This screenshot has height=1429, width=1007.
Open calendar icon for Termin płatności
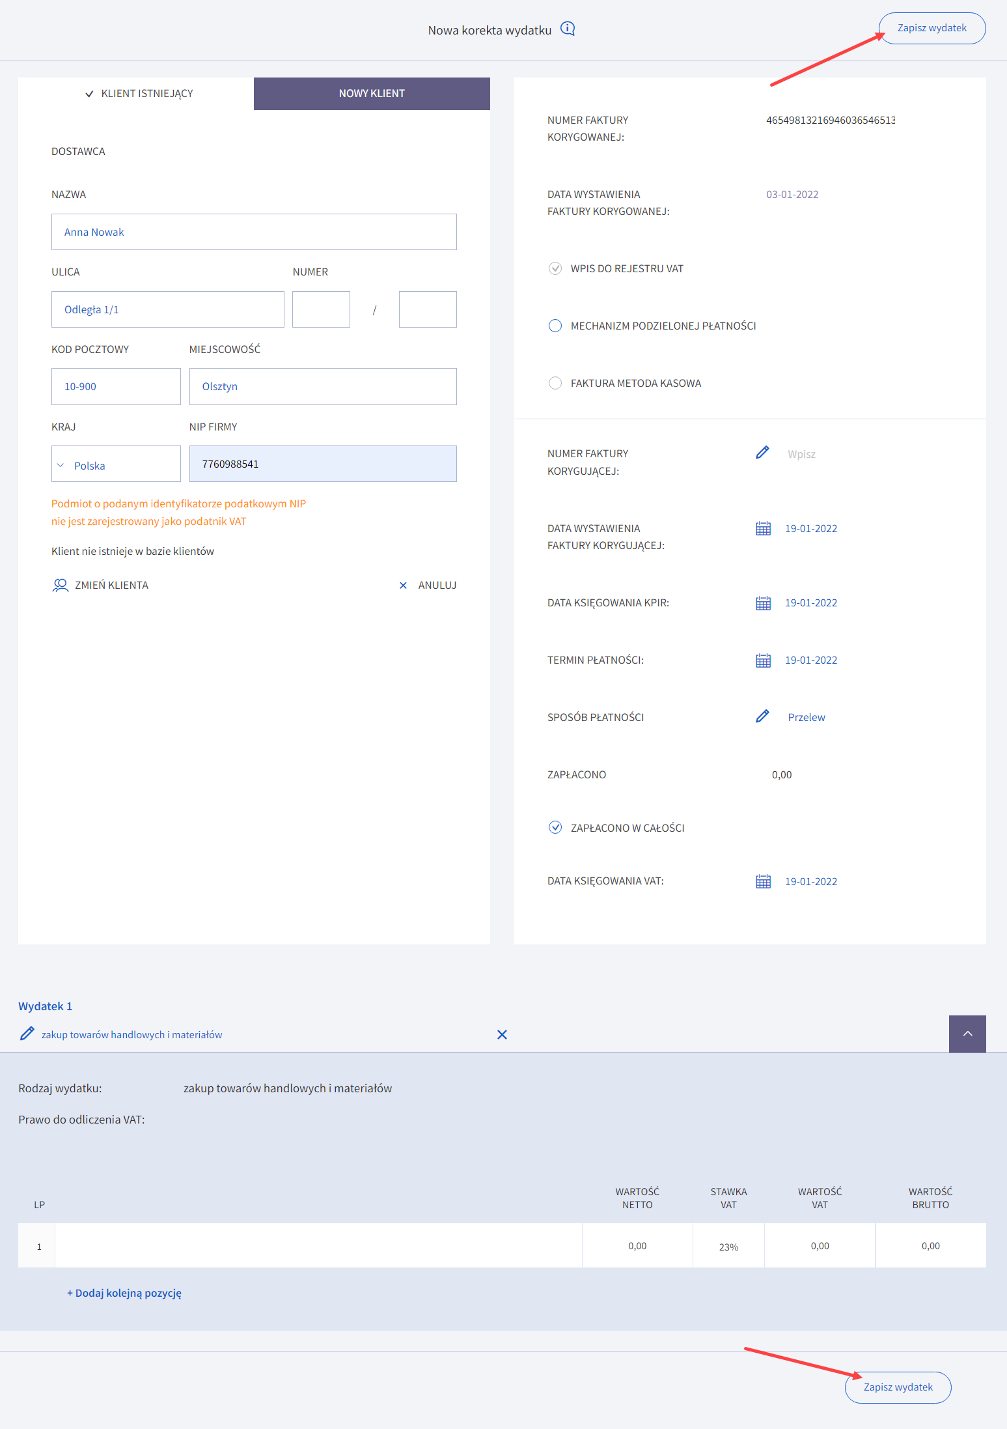763,660
